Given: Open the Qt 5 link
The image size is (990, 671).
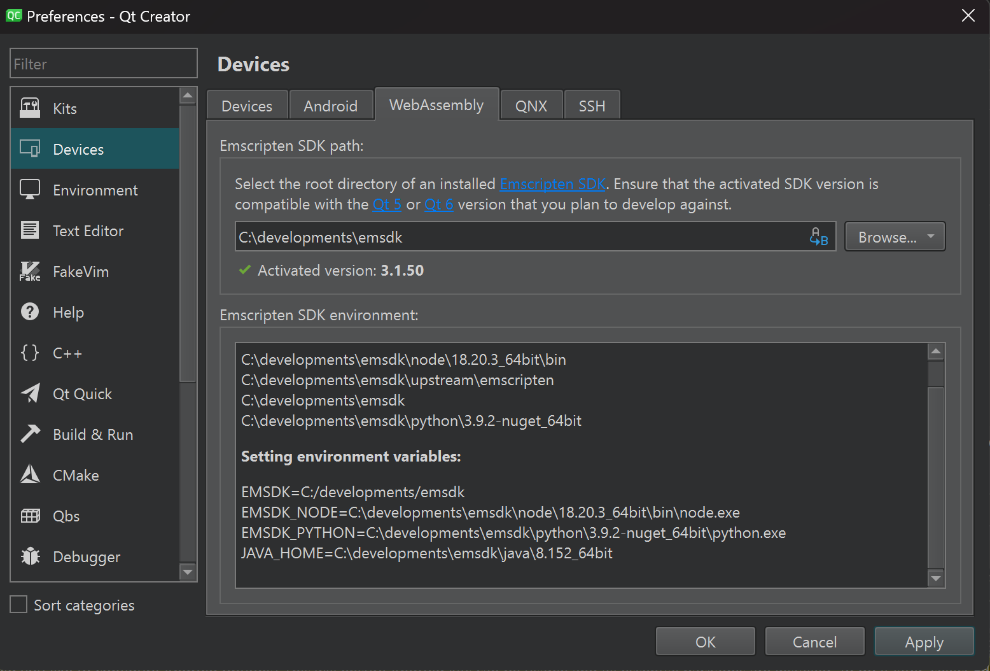Looking at the screenshot, I should [x=387, y=204].
